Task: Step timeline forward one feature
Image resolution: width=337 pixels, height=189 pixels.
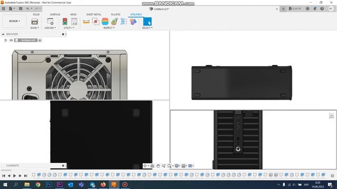Action: coord(20,176)
